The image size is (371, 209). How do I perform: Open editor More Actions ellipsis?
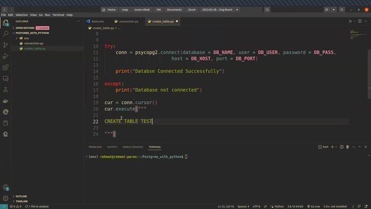click(x=366, y=21)
